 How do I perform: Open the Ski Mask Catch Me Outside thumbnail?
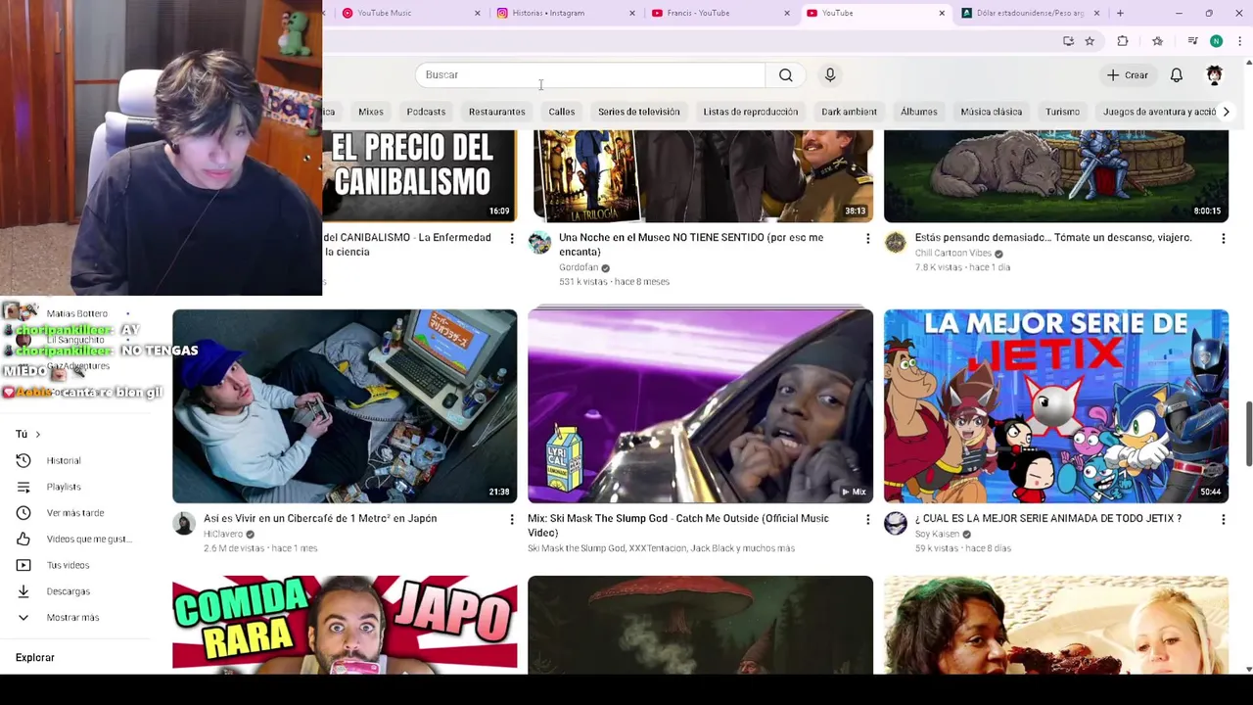point(700,406)
